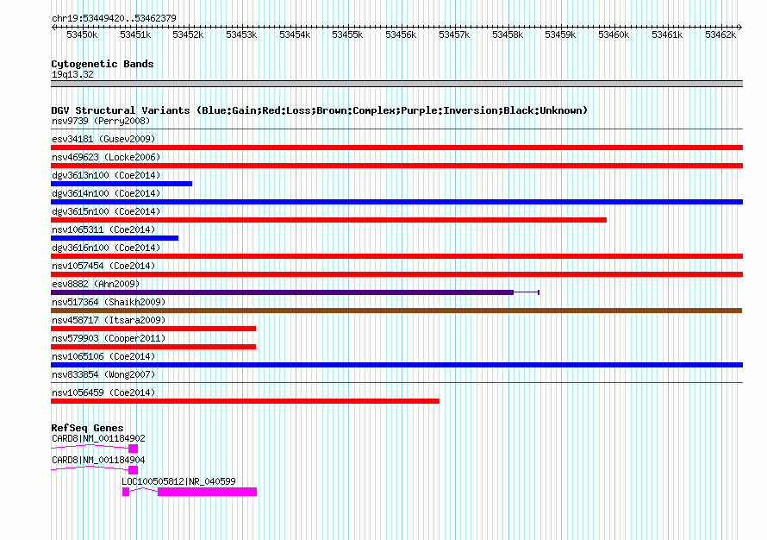Click the magenta exon of CARD8 NM_001184902
Viewport: 767px width, 540px height.
point(133,449)
